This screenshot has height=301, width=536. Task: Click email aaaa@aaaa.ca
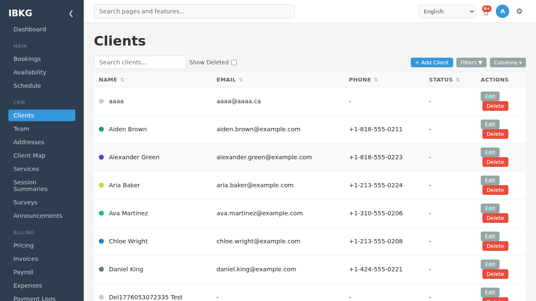click(x=239, y=101)
